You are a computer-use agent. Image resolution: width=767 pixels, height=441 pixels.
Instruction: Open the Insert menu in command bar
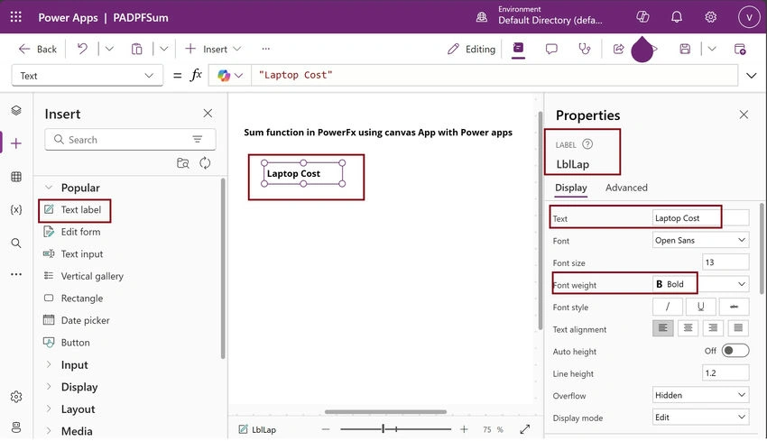tap(213, 49)
